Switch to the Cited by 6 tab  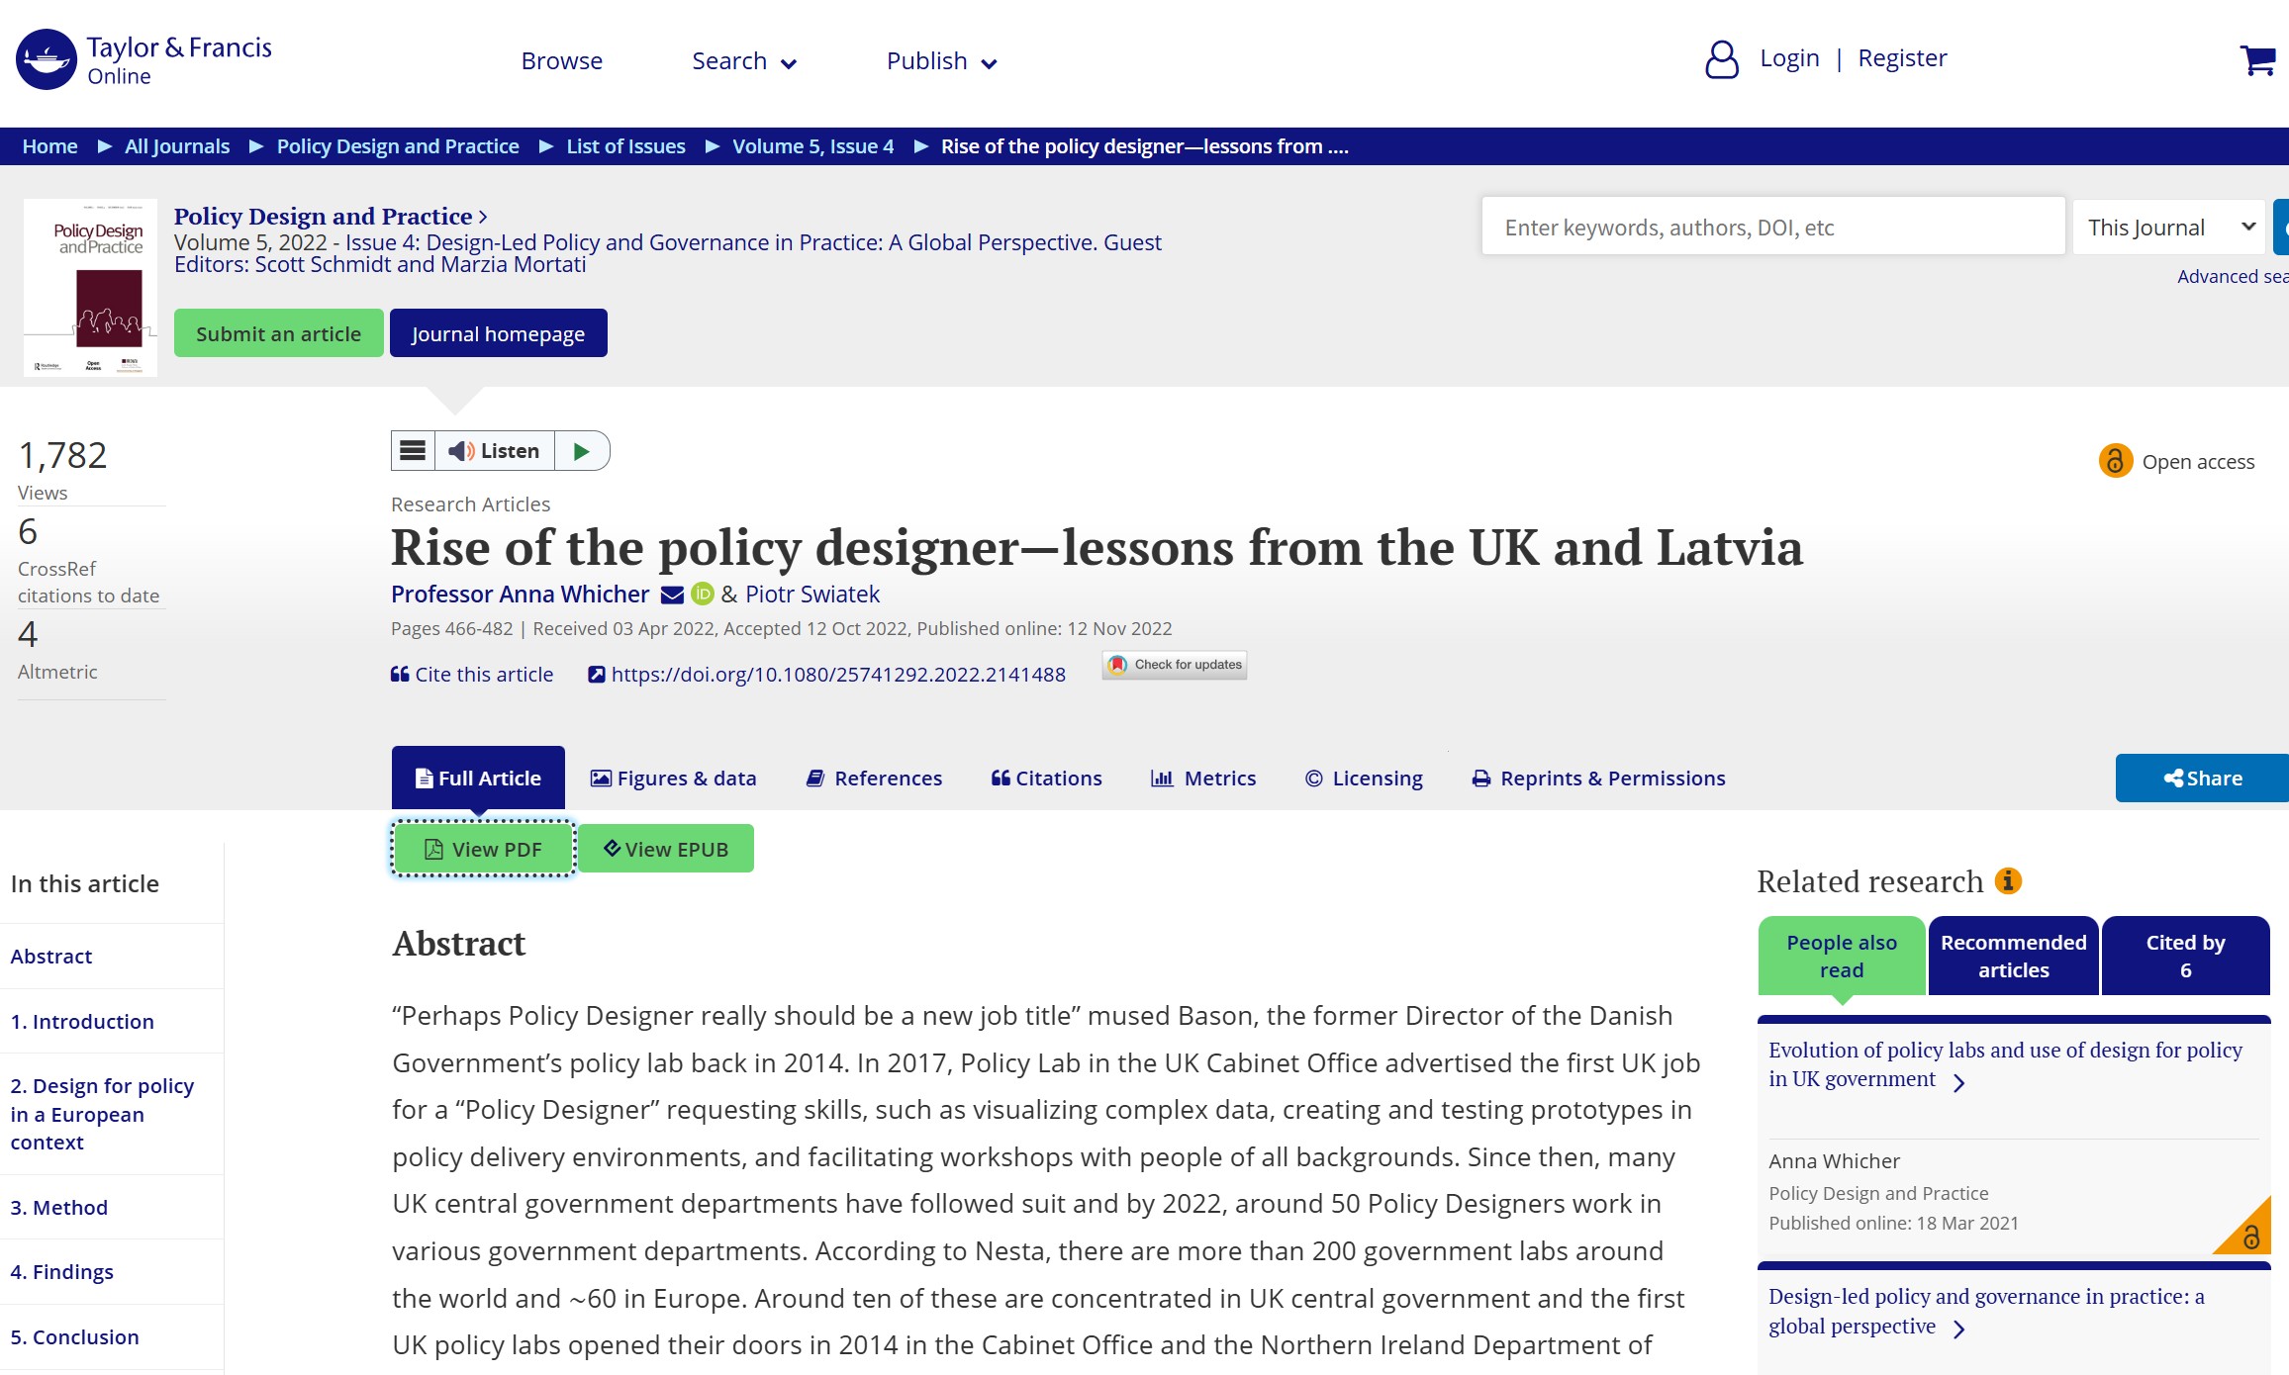[x=2185, y=955]
